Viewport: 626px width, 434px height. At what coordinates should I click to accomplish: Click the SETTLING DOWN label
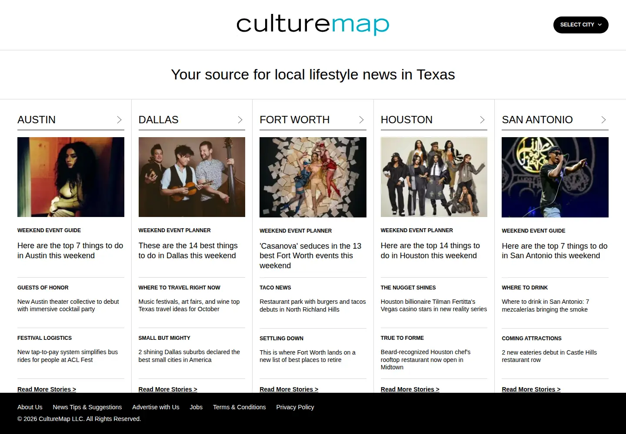281,339
